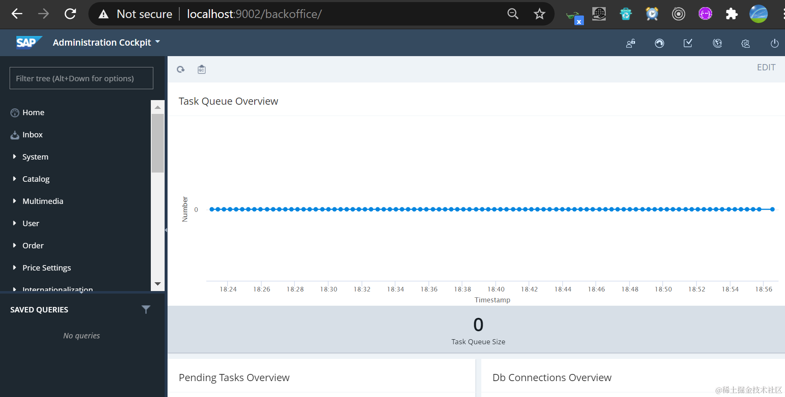This screenshot has height=397, width=785.
Task: Click the Filter tree input field
Action: 81,78
